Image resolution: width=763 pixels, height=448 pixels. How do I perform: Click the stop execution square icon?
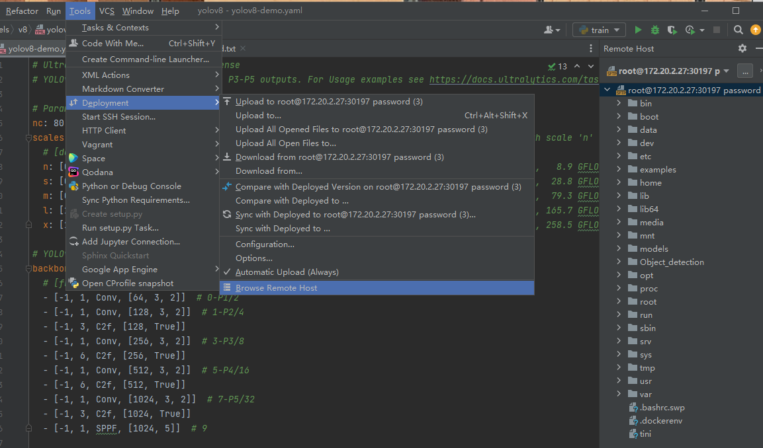[716, 30]
